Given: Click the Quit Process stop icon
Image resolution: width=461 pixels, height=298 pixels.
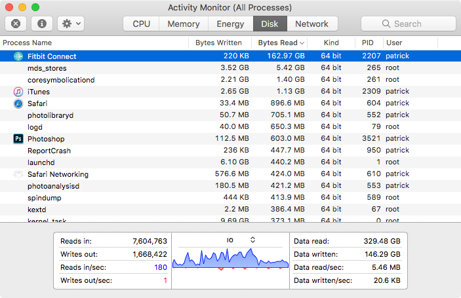Looking at the screenshot, I should pos(16,24).
